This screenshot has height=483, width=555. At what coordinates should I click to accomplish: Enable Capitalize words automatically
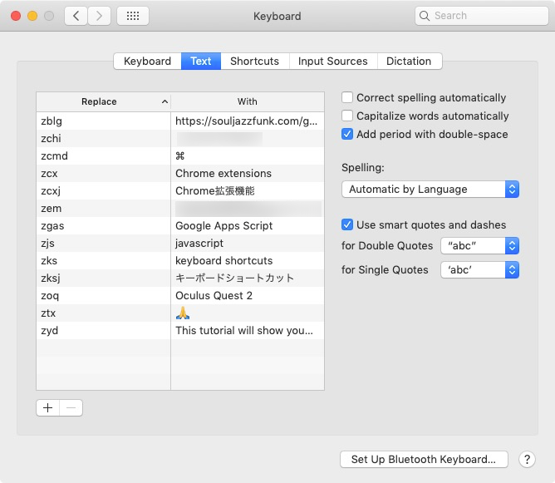pyautogui.click(x=347, y=116)
